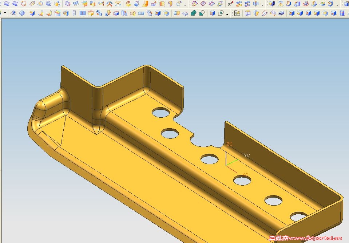The width and height of the screenshot is (349, 243).
Task: Click the grey vertical Cylinder tube icon
Action: click(x=74, y=13)
